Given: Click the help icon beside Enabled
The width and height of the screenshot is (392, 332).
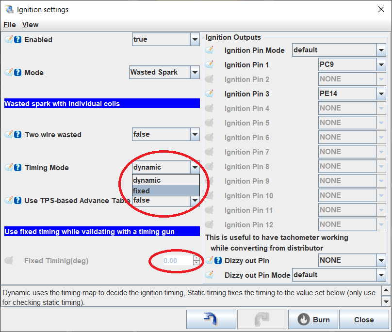Looking at the screenshot, I should pos(18,40).
